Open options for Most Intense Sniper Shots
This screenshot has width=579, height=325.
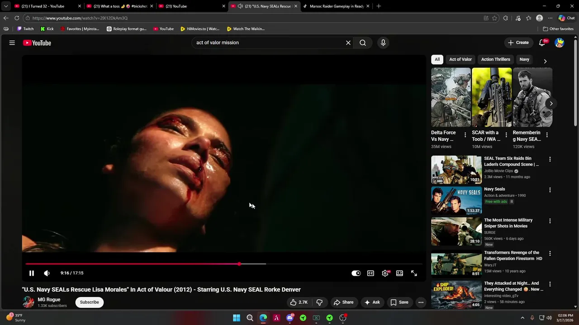[550, 221]
